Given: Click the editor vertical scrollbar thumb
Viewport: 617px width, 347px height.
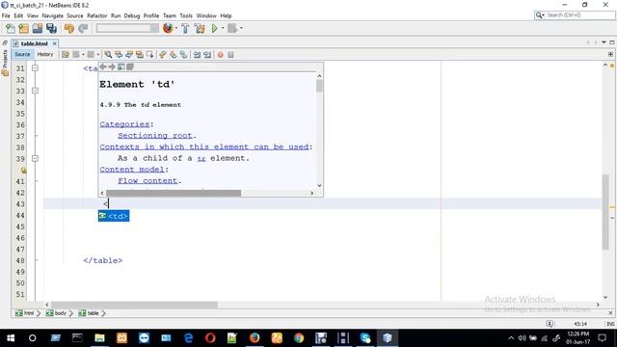Looking at the screenshot, I should [x=605, y=212].
